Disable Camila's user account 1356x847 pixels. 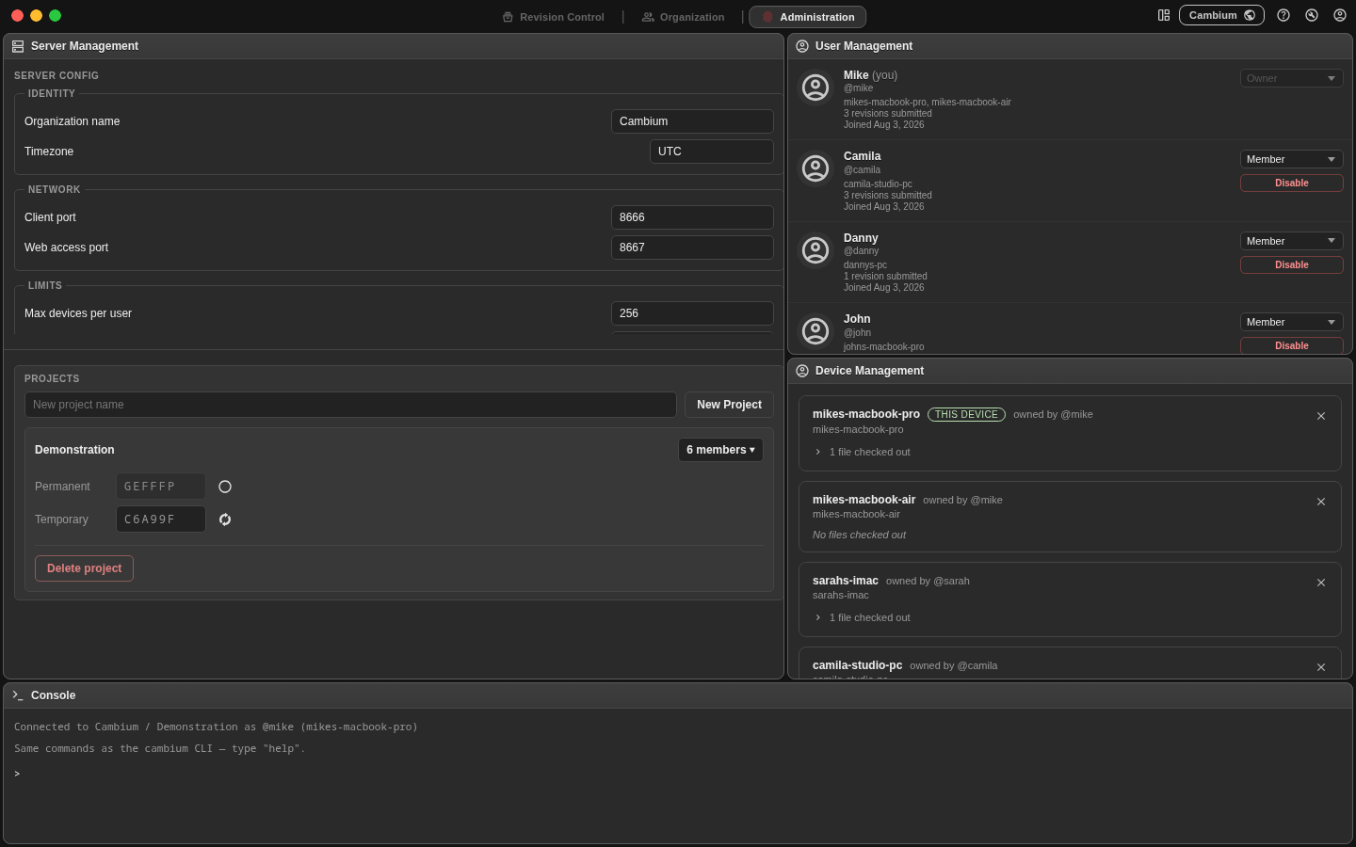pos(1291,183)
